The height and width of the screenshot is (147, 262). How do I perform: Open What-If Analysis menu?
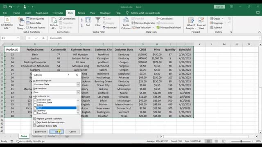(191, 24)
